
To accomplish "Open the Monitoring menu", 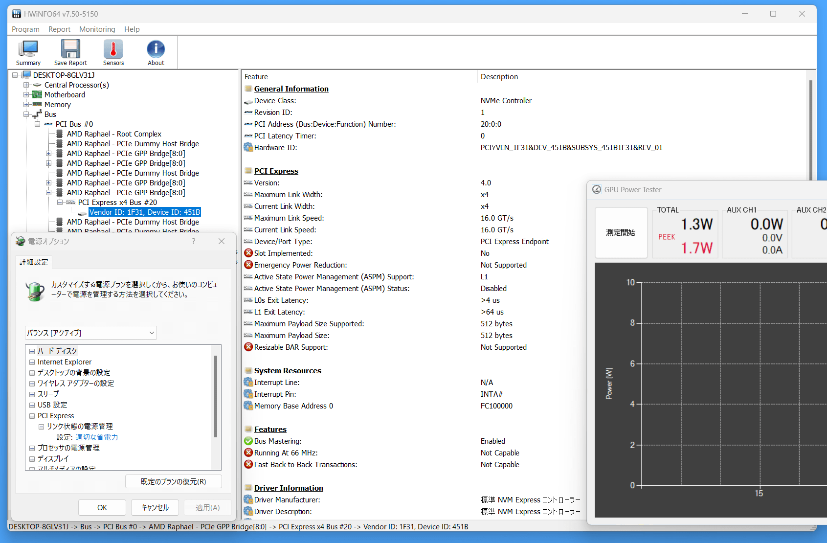I will tap(97, 29).
